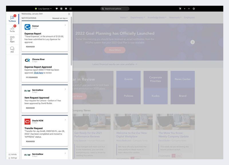Click the REMINDER tag on Concur card

30,47
